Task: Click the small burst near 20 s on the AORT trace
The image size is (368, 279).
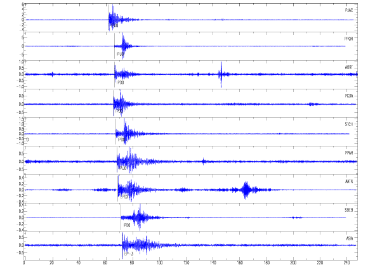Action: pos(52,74)
